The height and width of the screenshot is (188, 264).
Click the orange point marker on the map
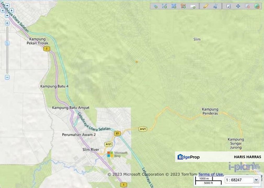[x=136, y=62]
